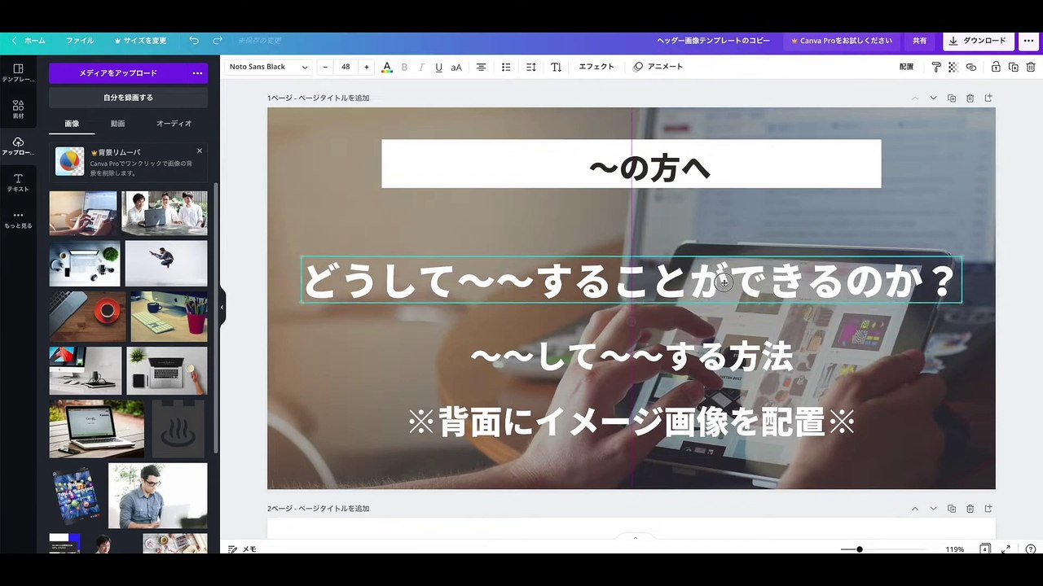Open サイズを変更 resize menu
1043x586 pixels.
click(x=140, y=41)
